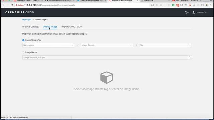
Task: Click the insecure connection warning icon
Action: coord(16,5)
